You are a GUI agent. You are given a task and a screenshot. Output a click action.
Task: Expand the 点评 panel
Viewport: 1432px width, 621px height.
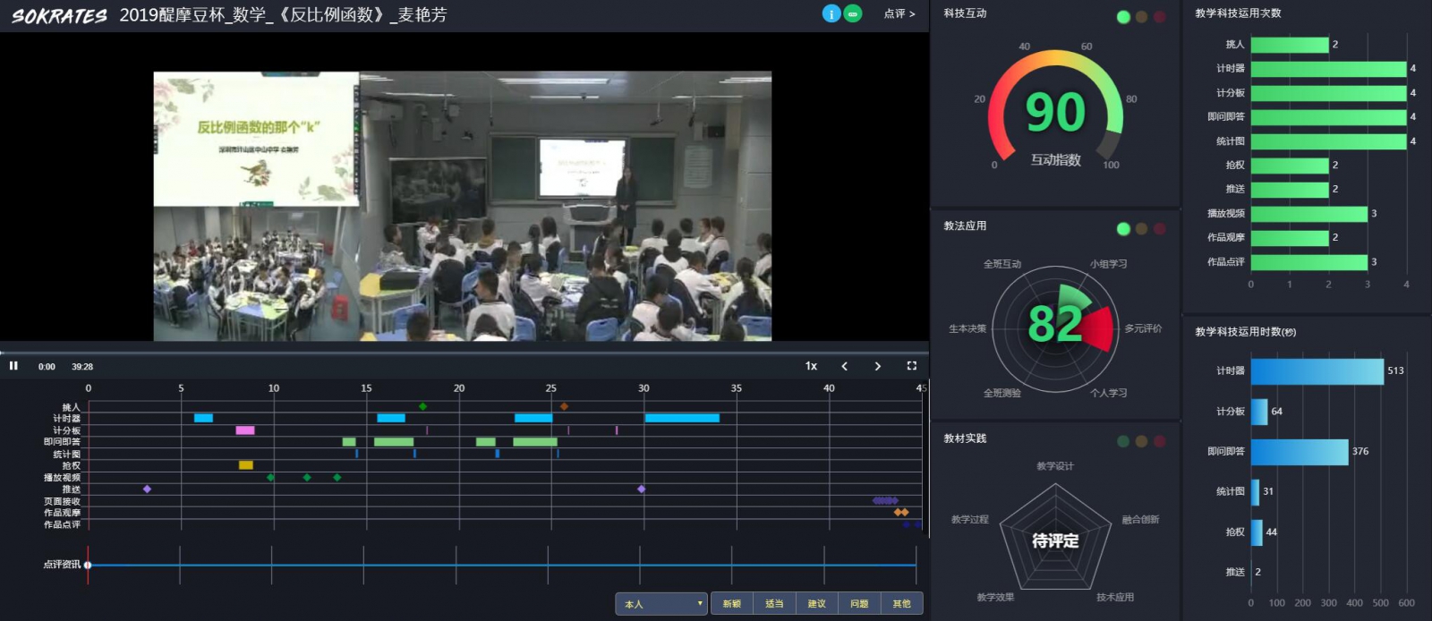pyautogui.click(x=899, y=13)
